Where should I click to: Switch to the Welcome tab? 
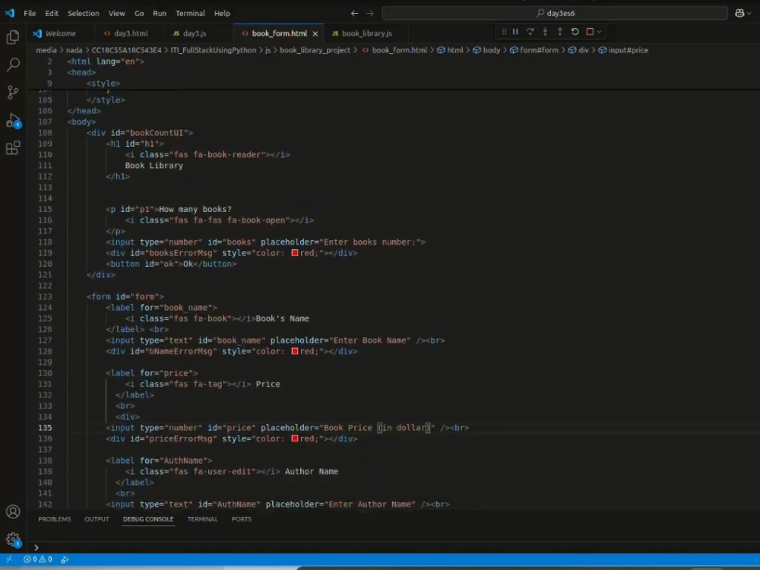coord(60,33)
